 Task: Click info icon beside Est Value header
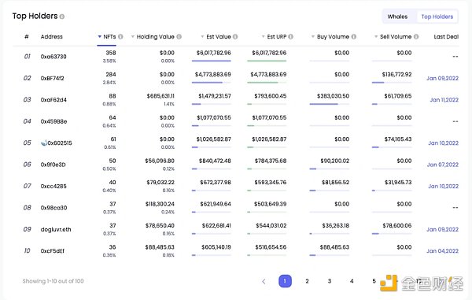(235, 37)
